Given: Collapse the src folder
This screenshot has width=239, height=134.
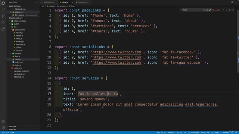Looking at the screenshot, I should (15, 27).
